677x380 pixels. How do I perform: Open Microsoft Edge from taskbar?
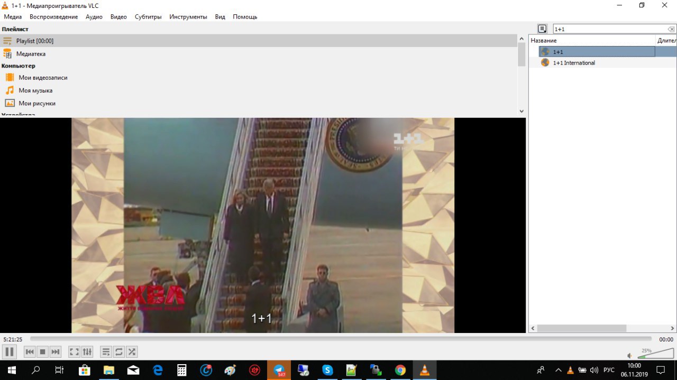pyautogui.click(x=157, y=370)
